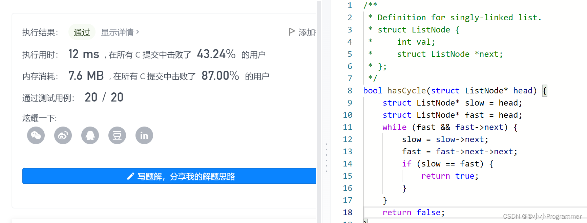
Task: Share result via Douban icon
Action: point(117,136)
